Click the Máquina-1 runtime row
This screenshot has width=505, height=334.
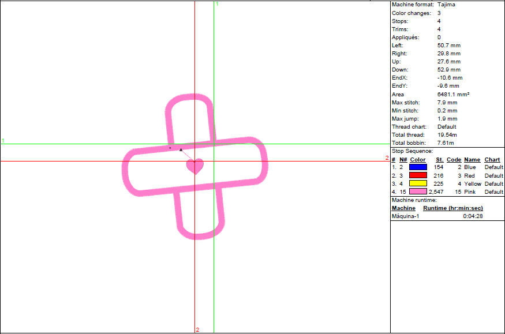click(x=406, y=216)
